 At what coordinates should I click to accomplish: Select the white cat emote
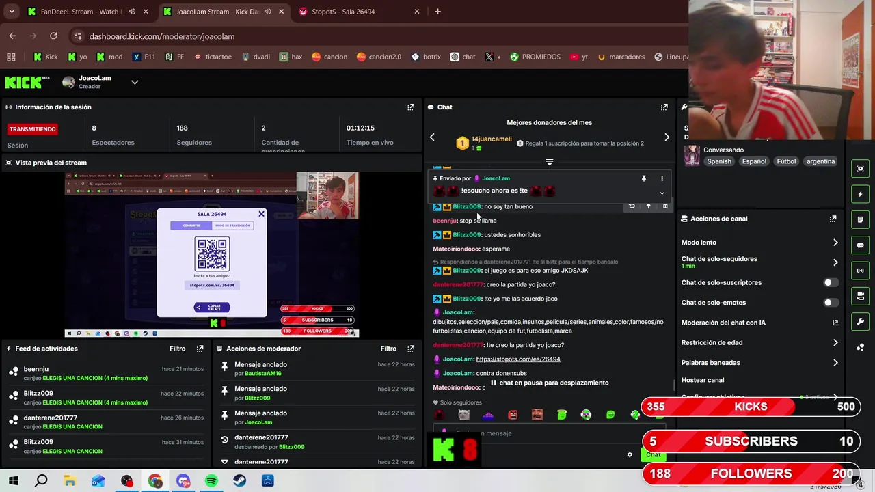[463, 415]
